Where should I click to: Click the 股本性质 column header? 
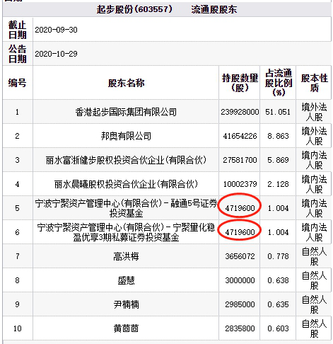pyautogui.click(x=314, y=83)
